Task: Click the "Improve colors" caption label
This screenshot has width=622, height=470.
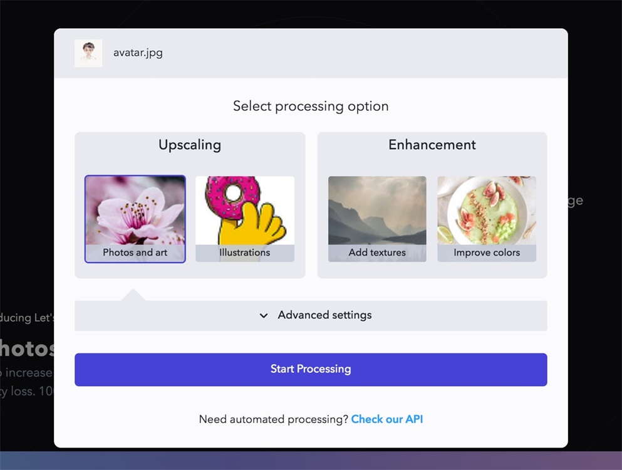Action: (x=487, y=253)
